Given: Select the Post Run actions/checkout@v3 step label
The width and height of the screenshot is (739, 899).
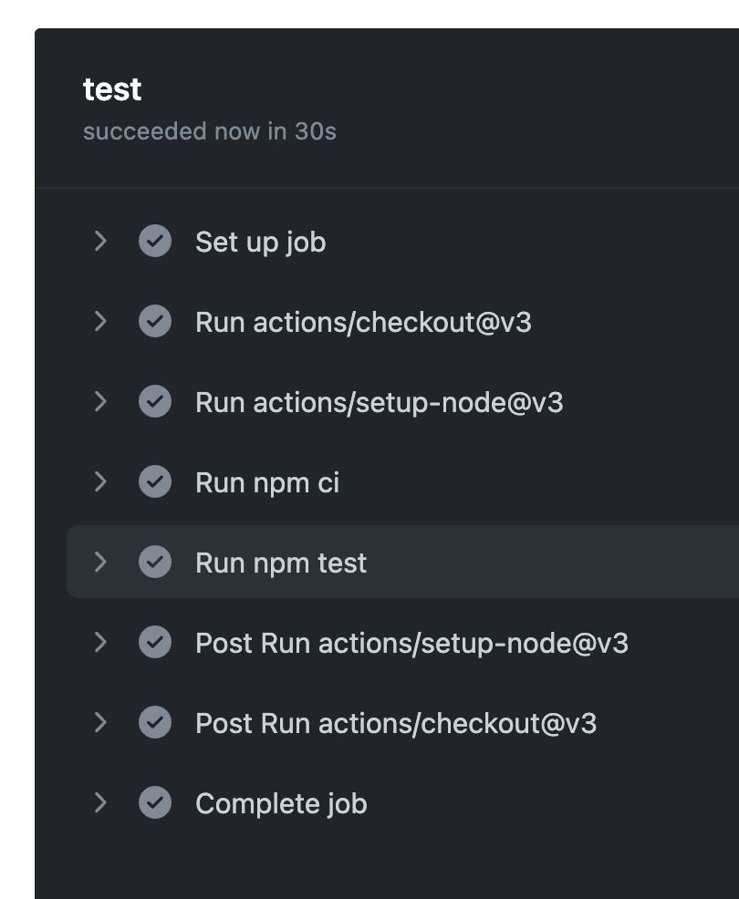Looking at the screenshot, I should 396,723.
